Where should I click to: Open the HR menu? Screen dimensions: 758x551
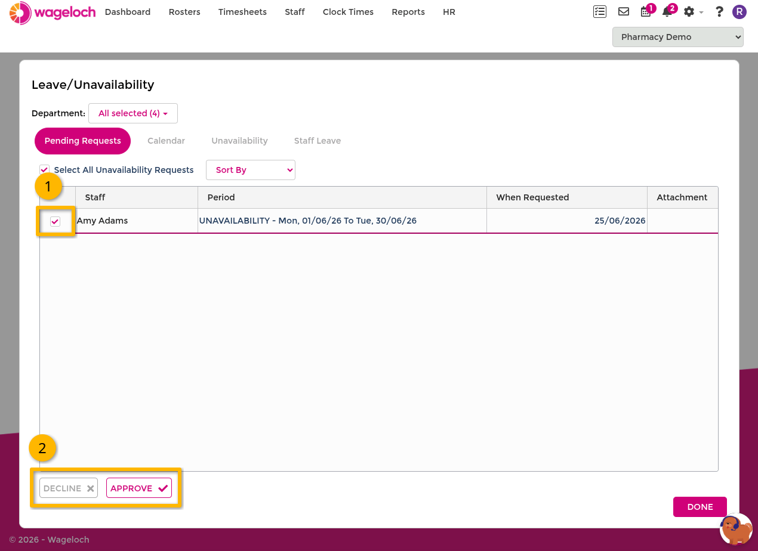449,12
